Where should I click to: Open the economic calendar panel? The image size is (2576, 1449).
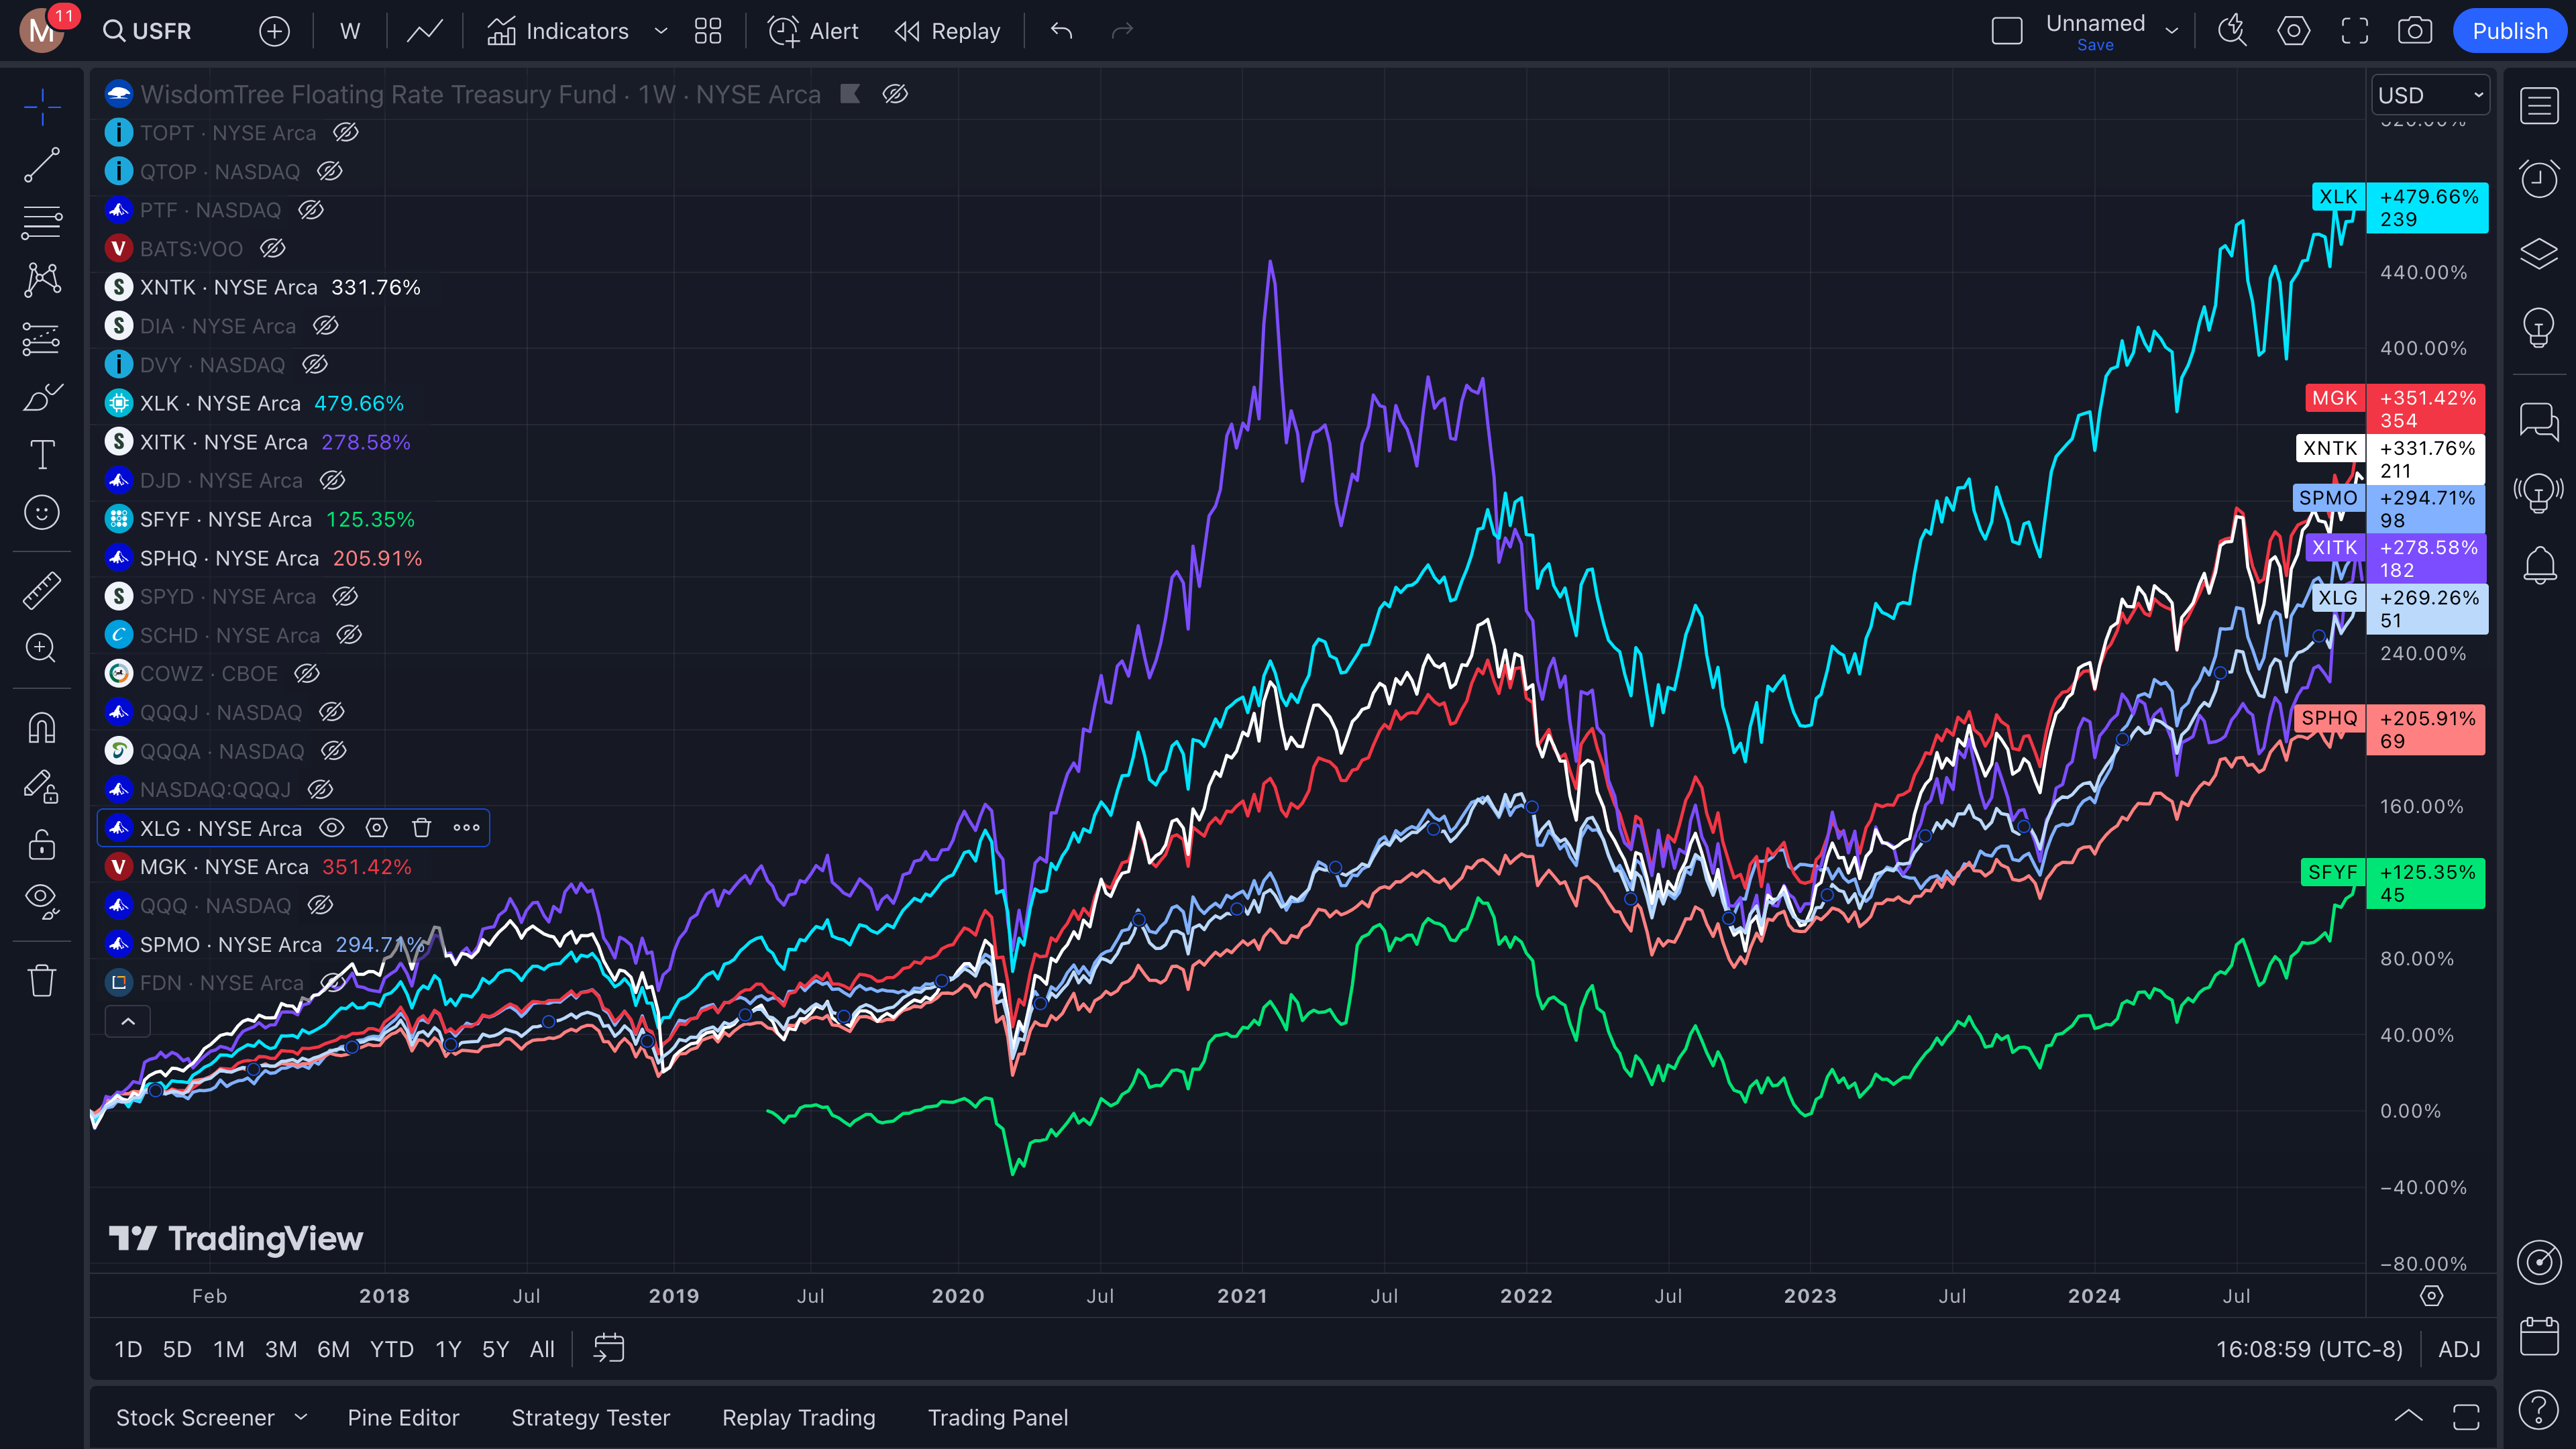point(2539,1336)
